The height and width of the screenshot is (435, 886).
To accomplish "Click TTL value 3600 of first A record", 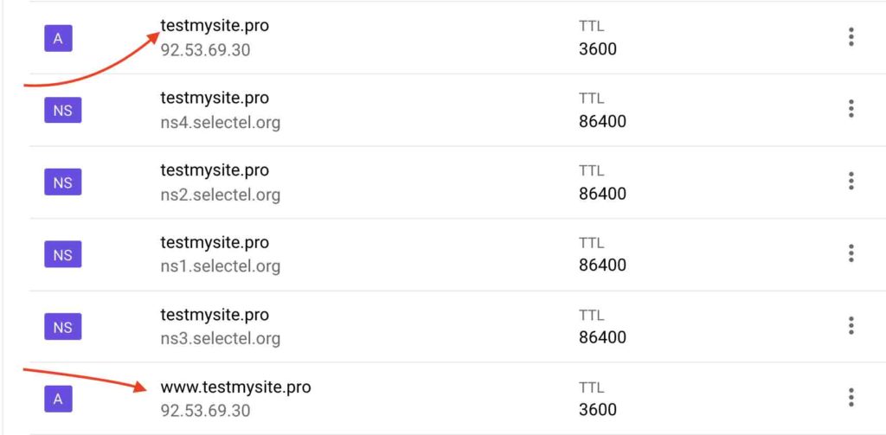I will (x=598, y=49).
